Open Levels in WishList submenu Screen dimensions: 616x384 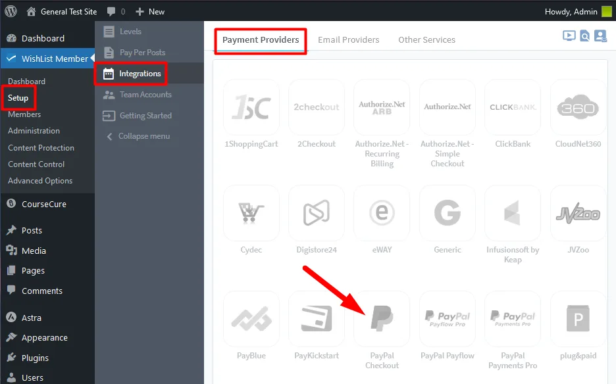coord(149,32)
